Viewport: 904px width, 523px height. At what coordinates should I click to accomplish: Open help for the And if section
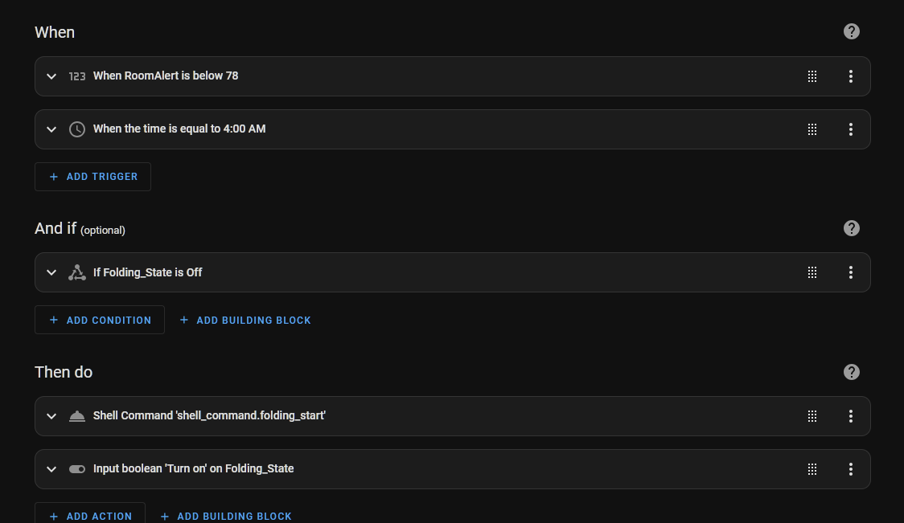point(851,228)
